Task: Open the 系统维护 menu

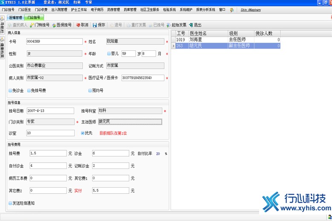Action: (186, 10)
